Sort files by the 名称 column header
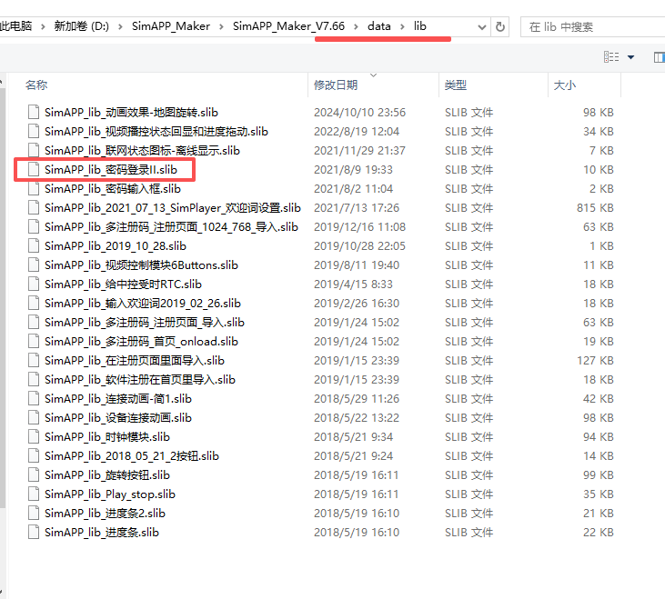The width and height of the screenshot is (665, 599). point(36,85)
